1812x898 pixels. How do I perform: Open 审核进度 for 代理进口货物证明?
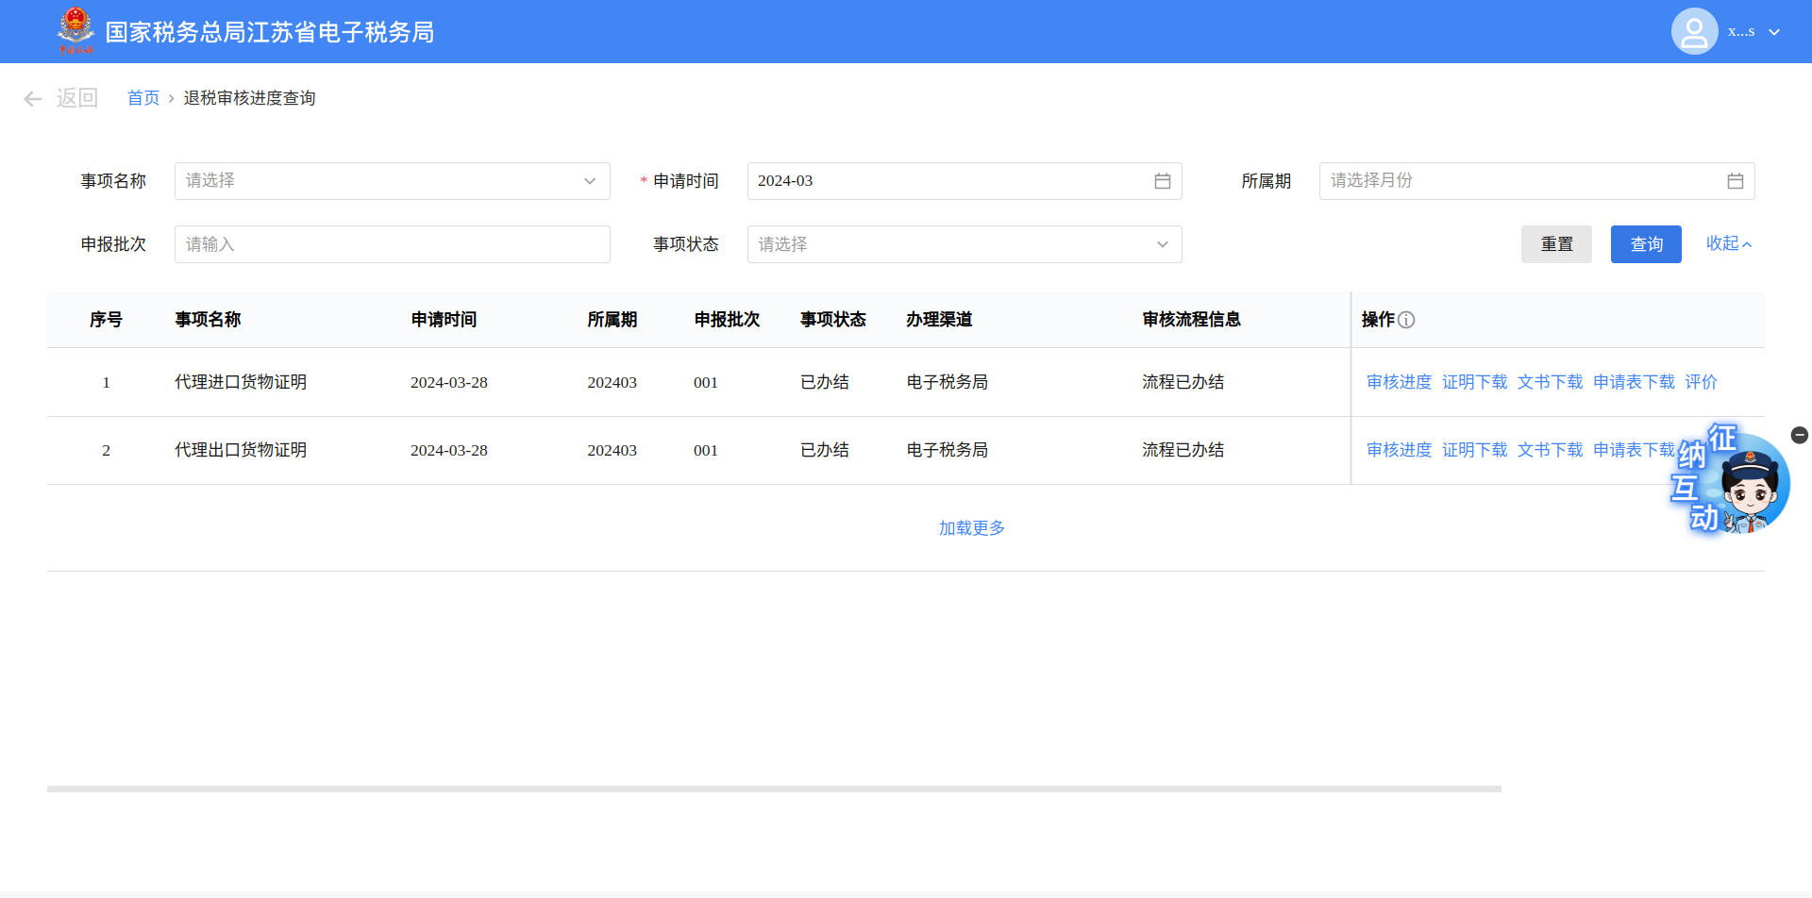click(1399, 382)
